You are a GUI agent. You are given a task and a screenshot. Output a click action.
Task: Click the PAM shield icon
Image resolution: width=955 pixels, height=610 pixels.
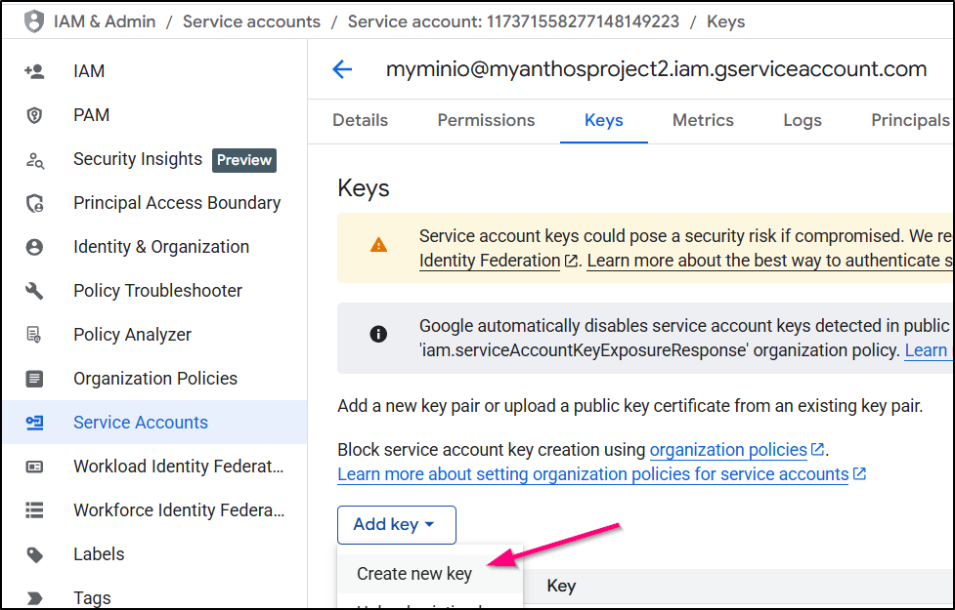tap(34, 115)
